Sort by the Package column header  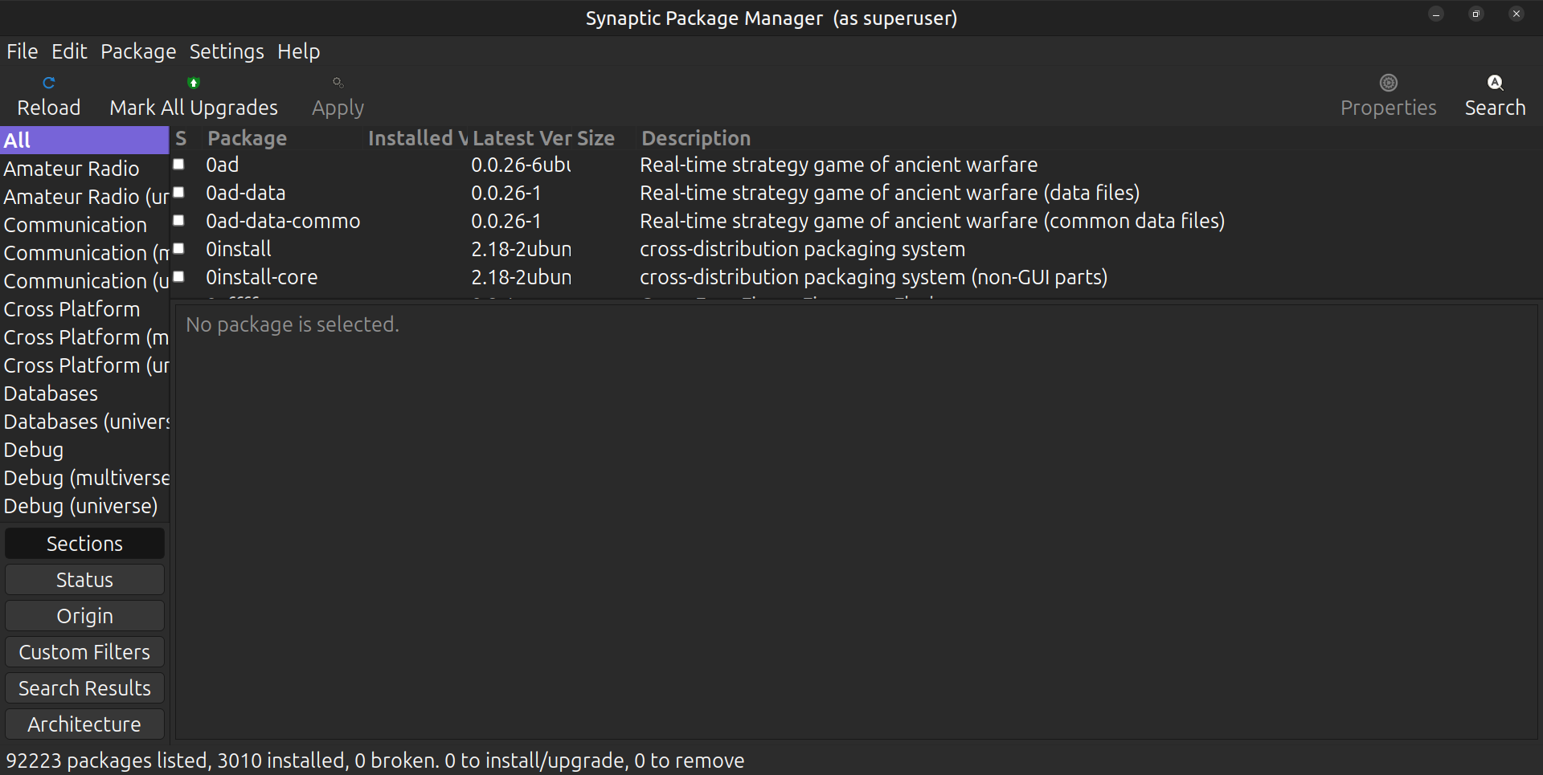click(x=247, y=138)
